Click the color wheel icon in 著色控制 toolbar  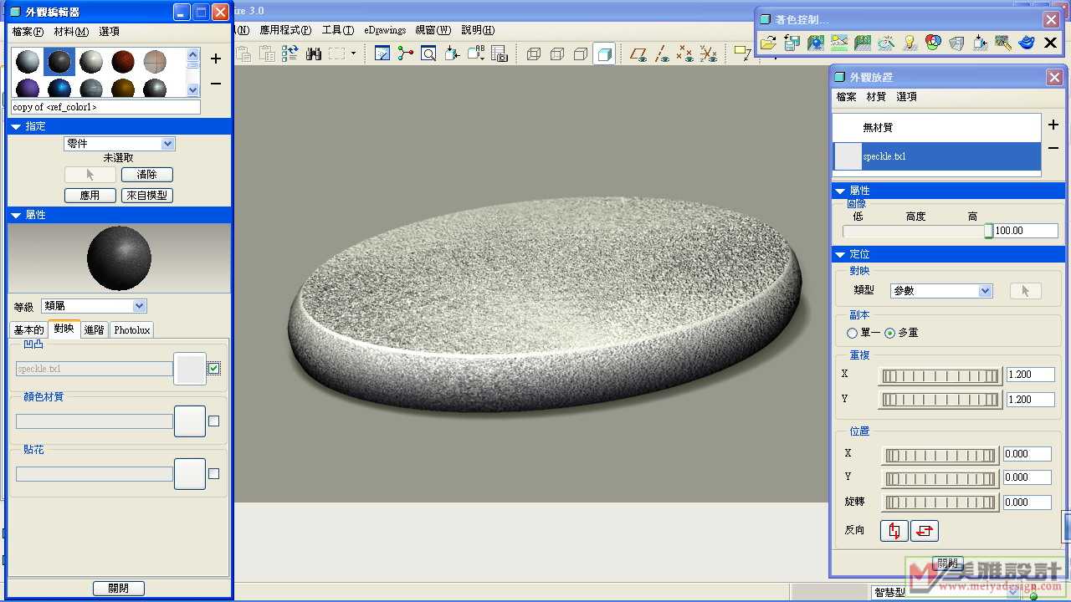(x=934, y=43)
